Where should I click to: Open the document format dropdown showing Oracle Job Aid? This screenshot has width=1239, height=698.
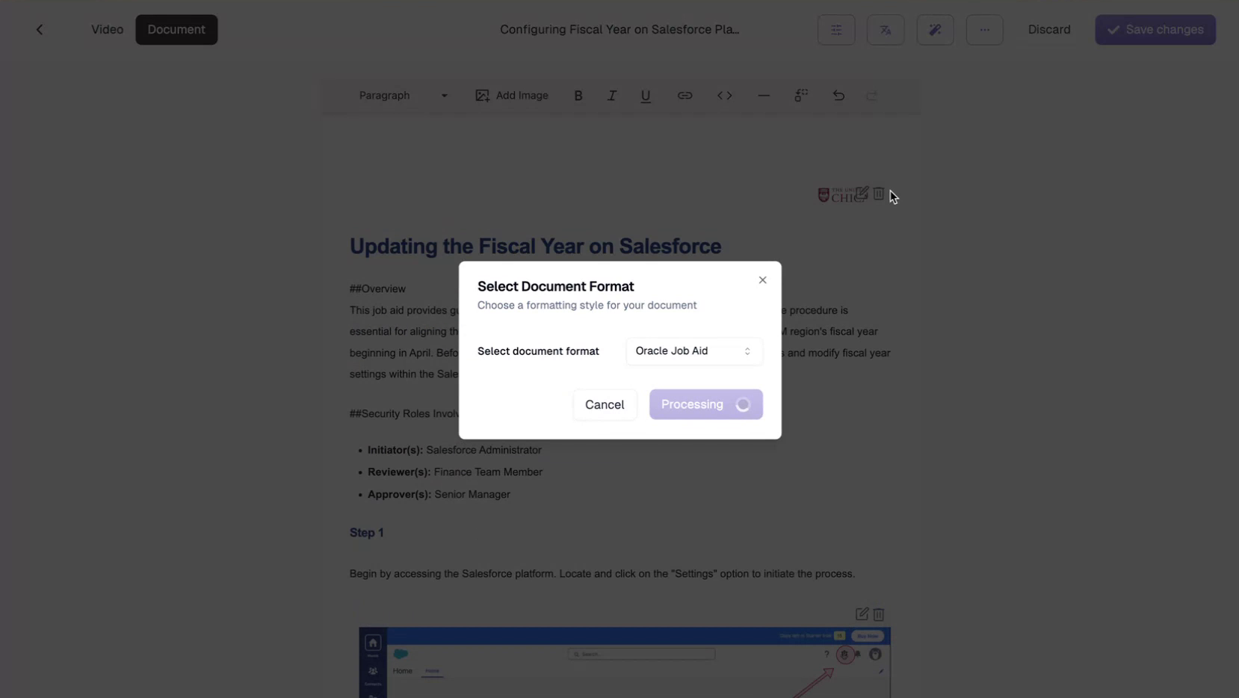coord(693,350)
